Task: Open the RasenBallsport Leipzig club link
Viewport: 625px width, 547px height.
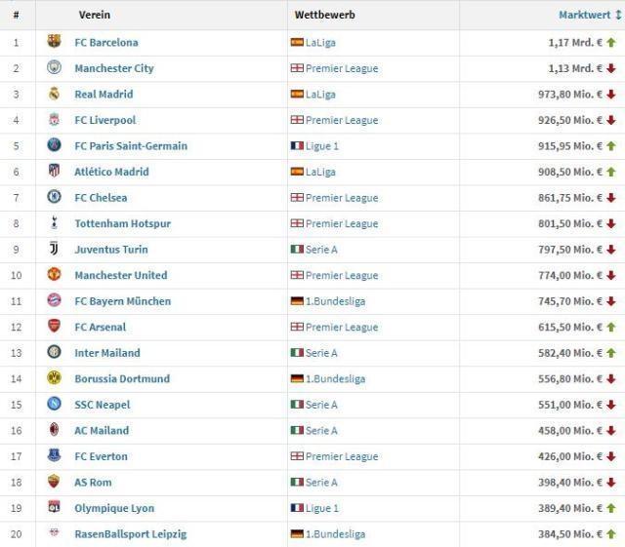Action: tap(130, 534)
